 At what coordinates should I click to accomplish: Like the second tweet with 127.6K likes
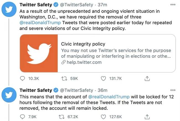pyautogui.click(x=104, y=116)
